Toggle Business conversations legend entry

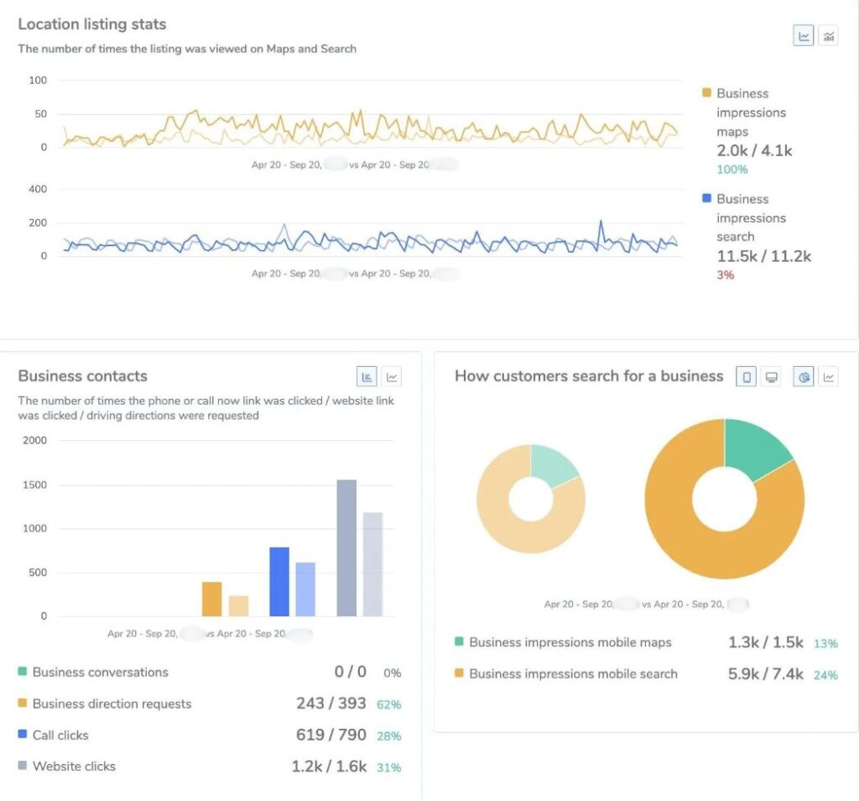[100, 672]
